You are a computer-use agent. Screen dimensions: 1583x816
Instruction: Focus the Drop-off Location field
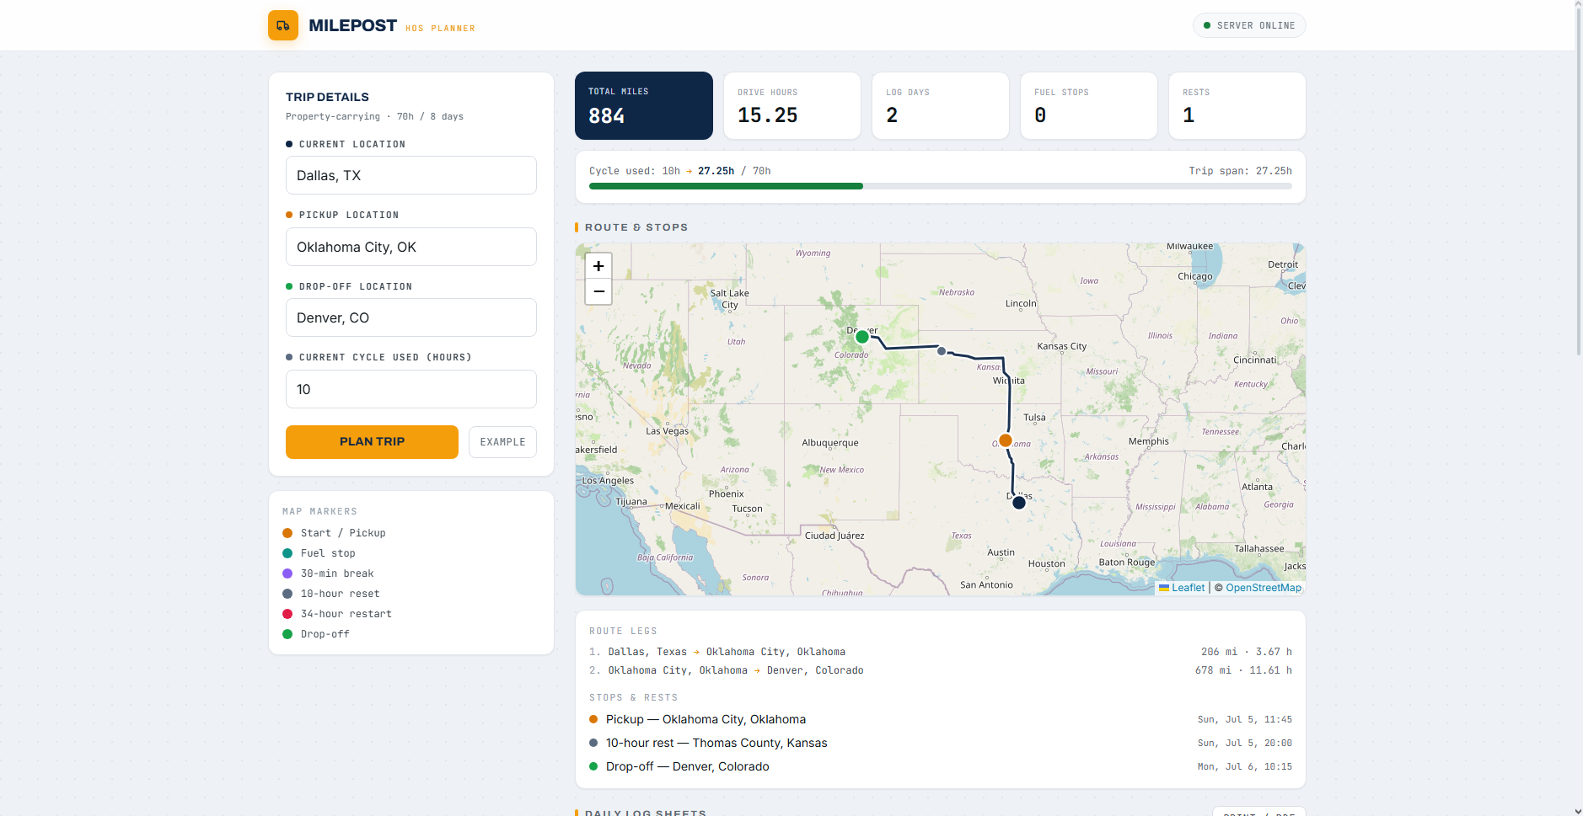pyautogui.click(x=411, y=317)
